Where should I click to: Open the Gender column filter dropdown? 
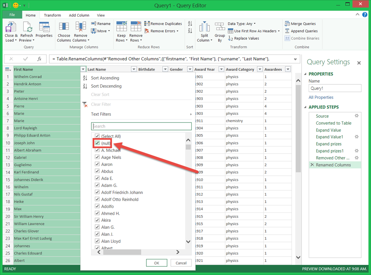click(190, 69)
